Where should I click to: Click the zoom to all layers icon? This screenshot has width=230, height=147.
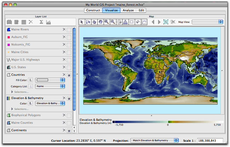(166, 22)
